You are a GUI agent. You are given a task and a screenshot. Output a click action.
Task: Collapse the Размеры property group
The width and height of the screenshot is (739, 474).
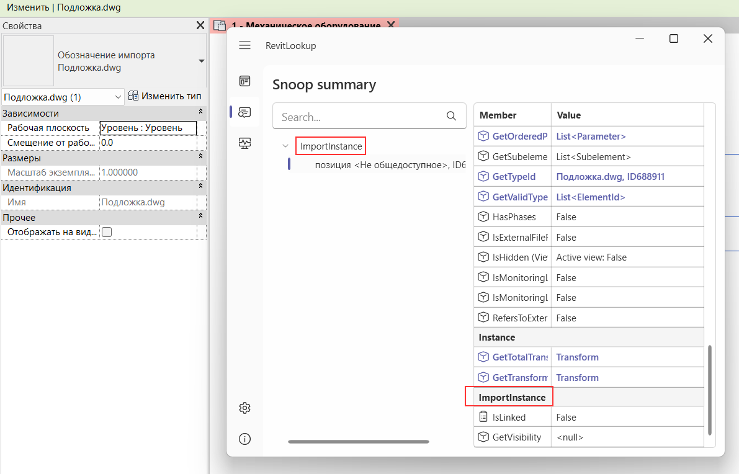coord(201,156)
